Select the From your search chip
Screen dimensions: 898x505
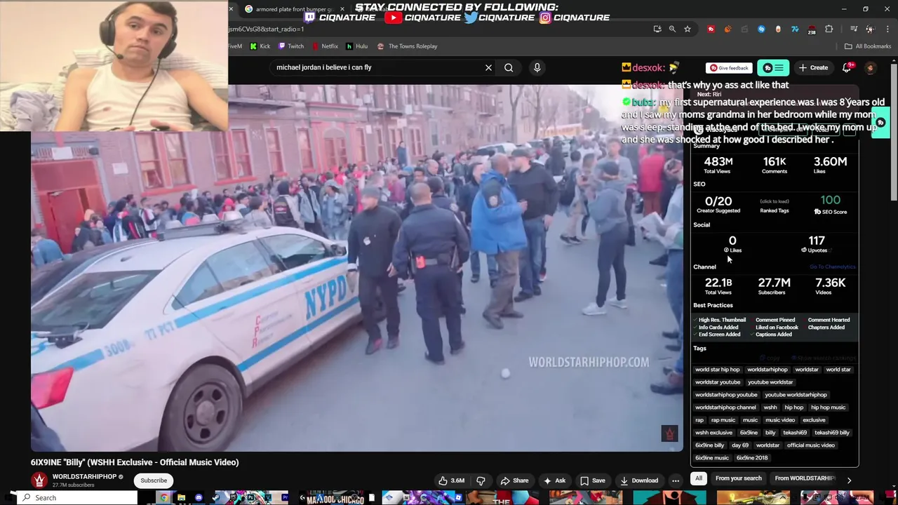pos(738,478)
